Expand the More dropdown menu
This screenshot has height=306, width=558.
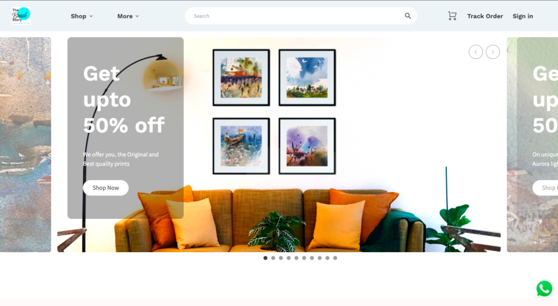[128, 16]
